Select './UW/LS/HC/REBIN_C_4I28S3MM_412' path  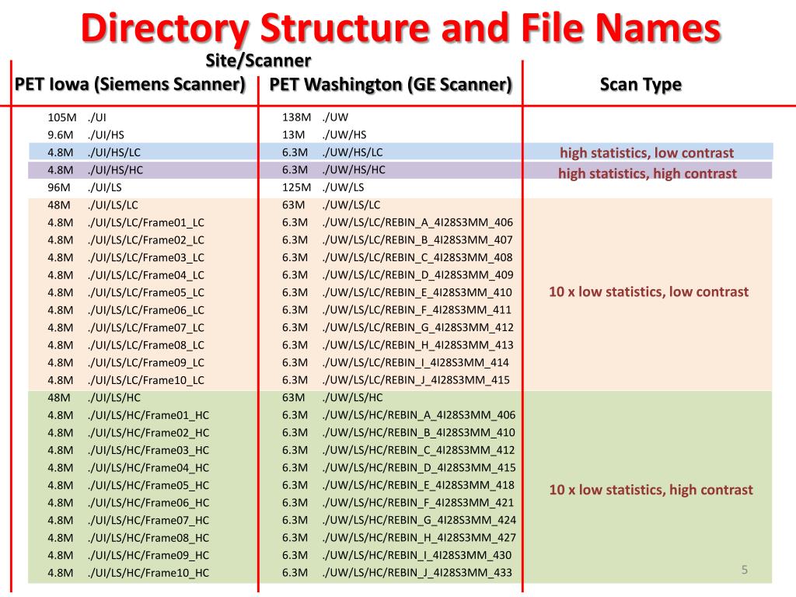(419, 450)
